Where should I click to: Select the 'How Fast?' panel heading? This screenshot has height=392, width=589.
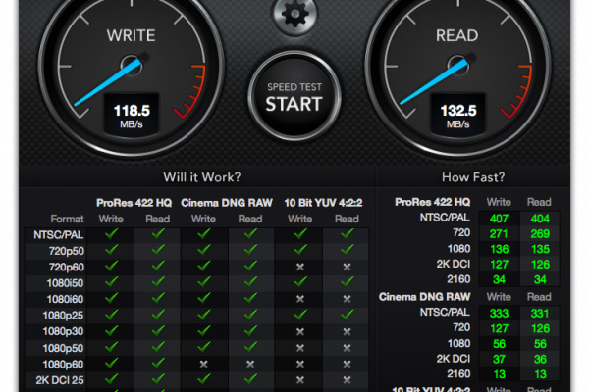coord(473,177)
